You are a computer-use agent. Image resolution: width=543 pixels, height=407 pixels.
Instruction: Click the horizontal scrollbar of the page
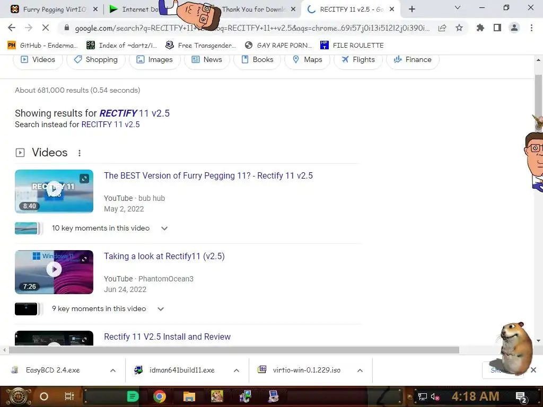click(234, 350)
